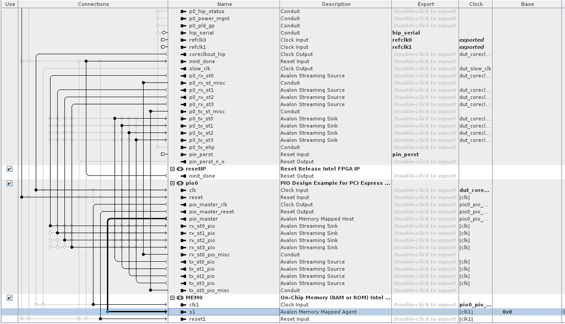The width and height of the screenshot is (565, 324).
Task: Click the Base column header
Action: pyautogui.click(x=527, y=4)
